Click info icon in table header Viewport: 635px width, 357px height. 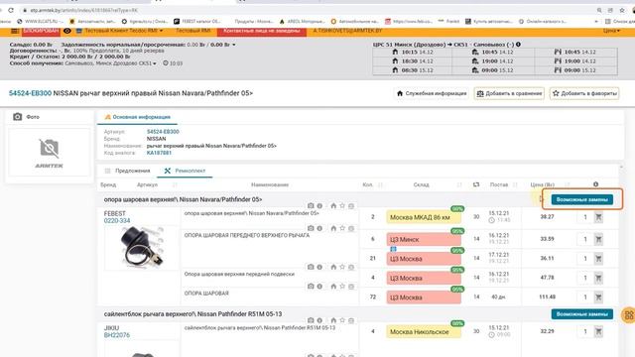tap(595, 184)
